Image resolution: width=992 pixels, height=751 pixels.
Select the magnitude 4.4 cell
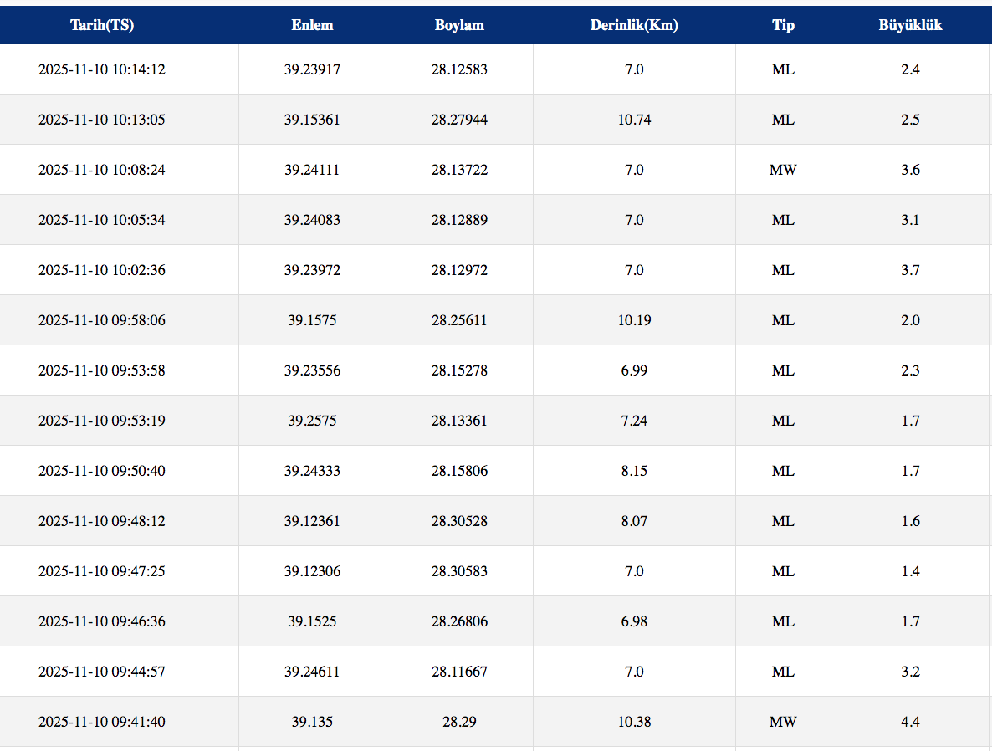910,722
